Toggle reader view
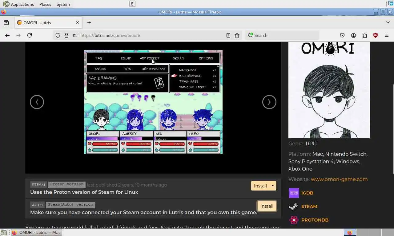The width and height of the screenshot is (394, 236). pos(228,35)
